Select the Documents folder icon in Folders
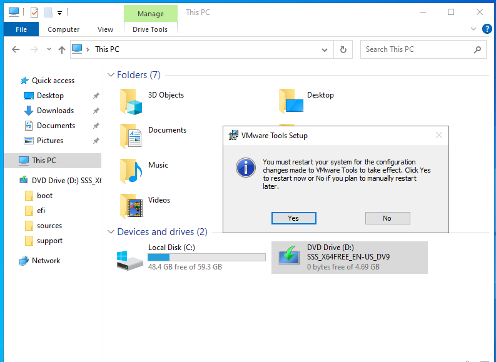 coord(131,136)
